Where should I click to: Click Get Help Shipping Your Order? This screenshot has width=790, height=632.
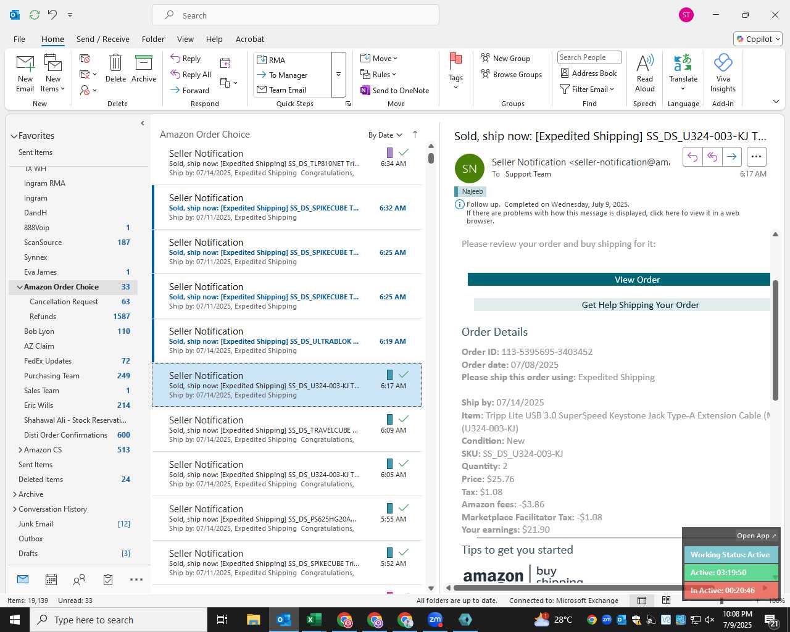(622, 305)
